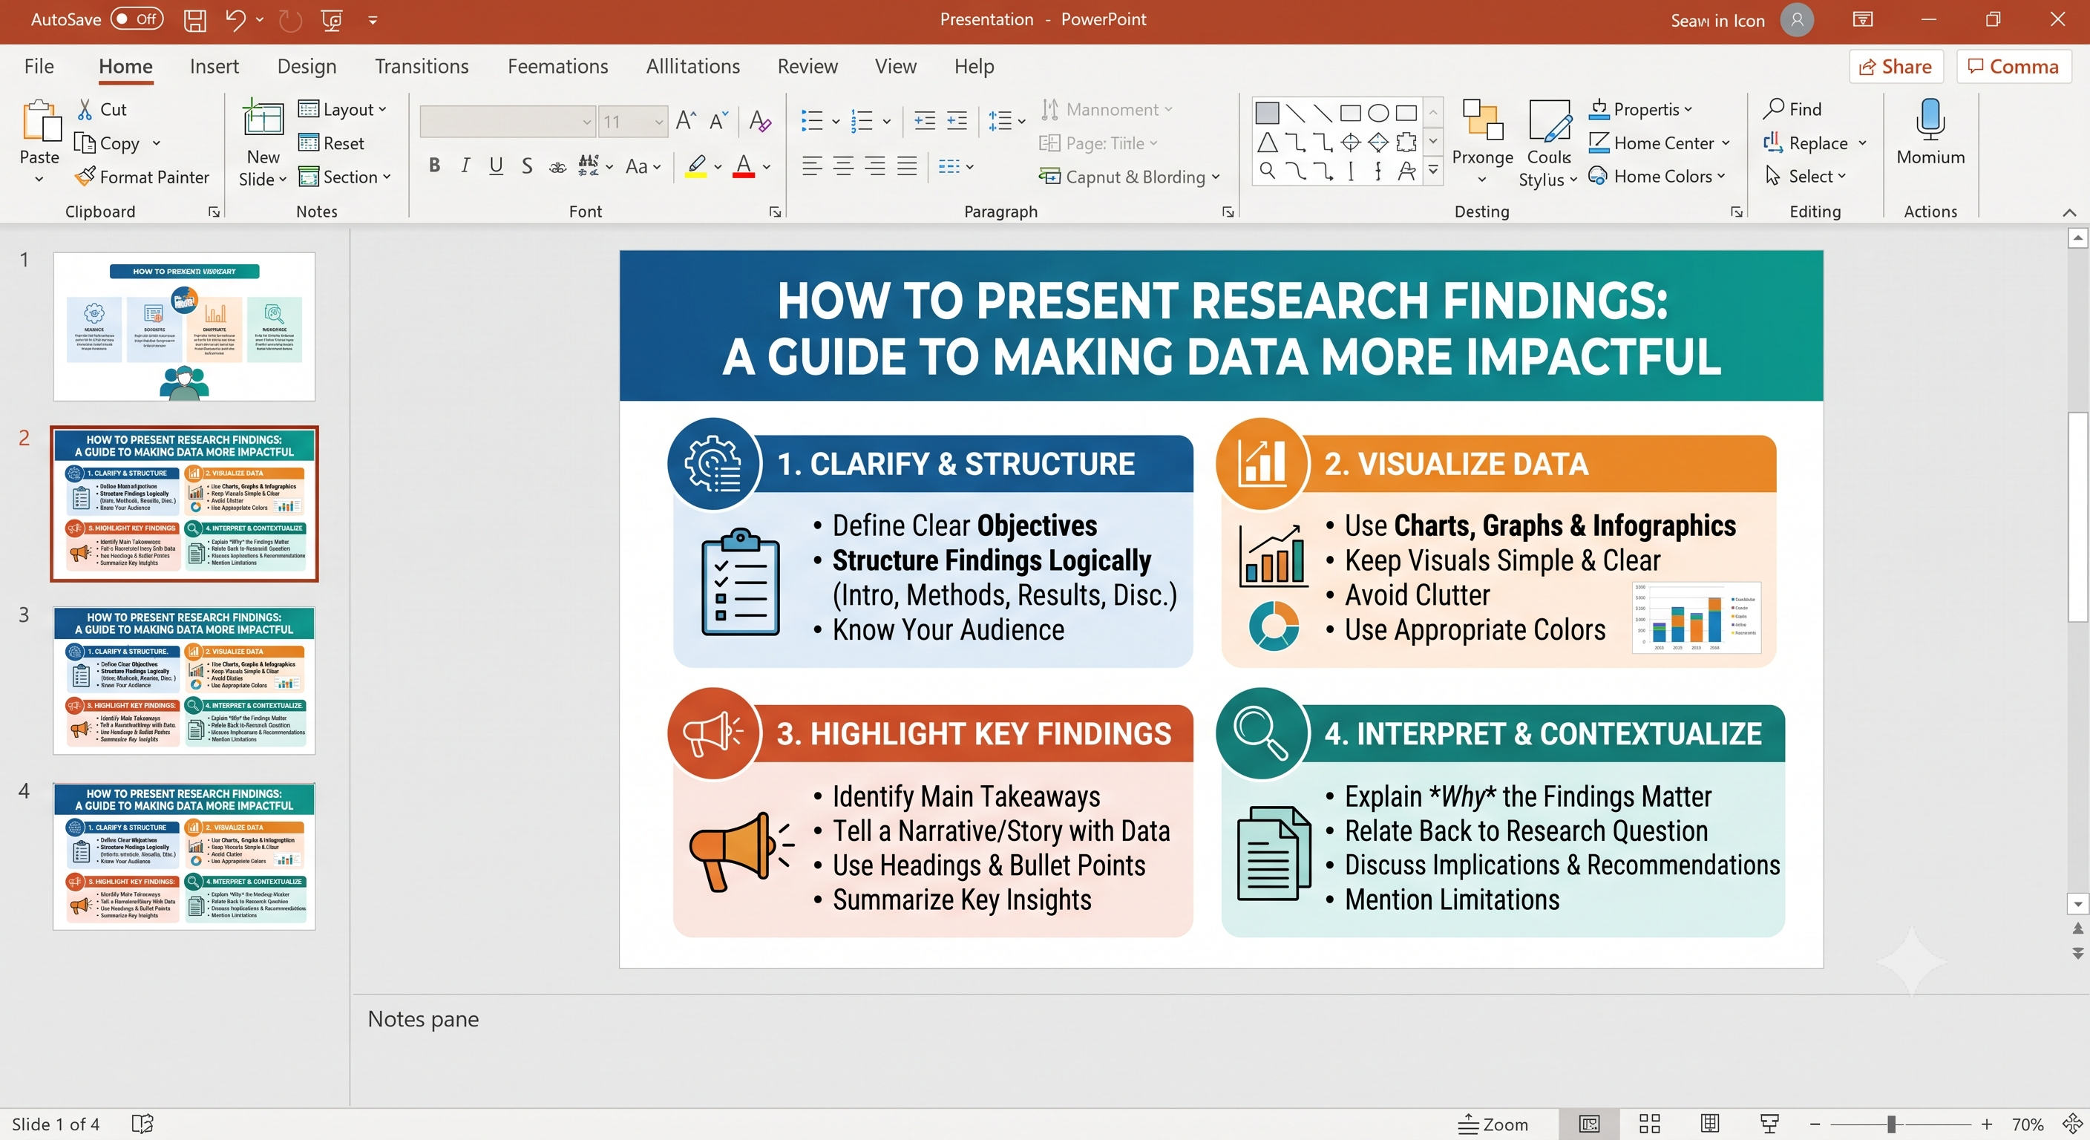Click the Share button
The height and width of the screenshot is (1140, 2090).
[1896, 67]
